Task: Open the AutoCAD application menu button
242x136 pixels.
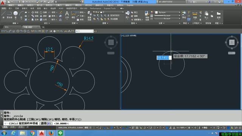Action: click(3, 3)
